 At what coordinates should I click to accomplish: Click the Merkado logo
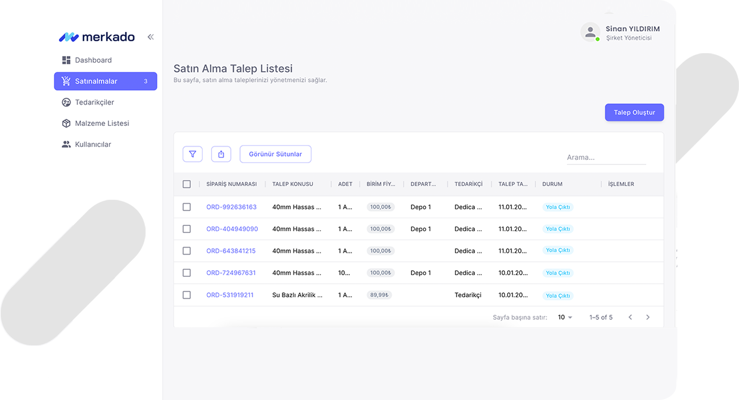tap(97, 37)
